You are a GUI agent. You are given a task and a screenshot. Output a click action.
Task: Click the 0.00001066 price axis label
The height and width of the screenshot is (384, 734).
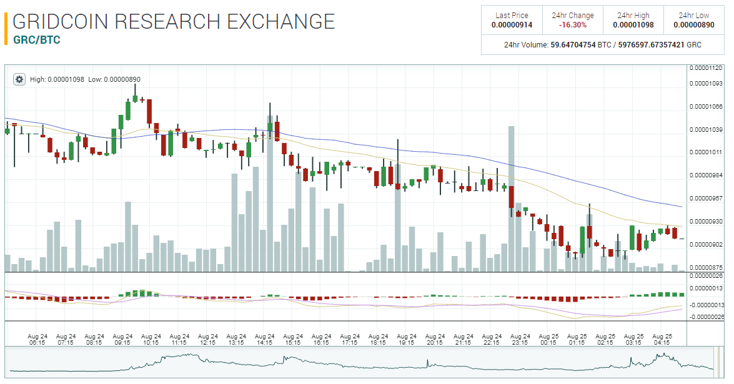tap(706, 107)
